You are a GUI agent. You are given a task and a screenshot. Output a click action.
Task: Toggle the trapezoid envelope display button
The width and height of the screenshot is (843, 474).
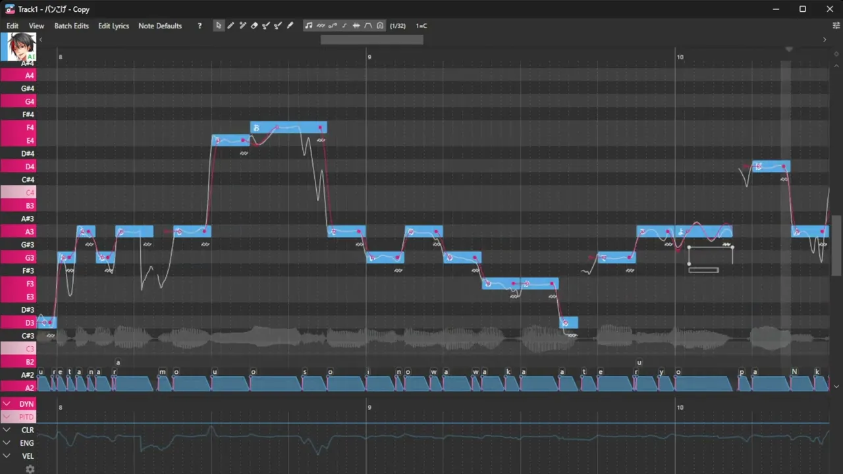click(x=368, y=26)
